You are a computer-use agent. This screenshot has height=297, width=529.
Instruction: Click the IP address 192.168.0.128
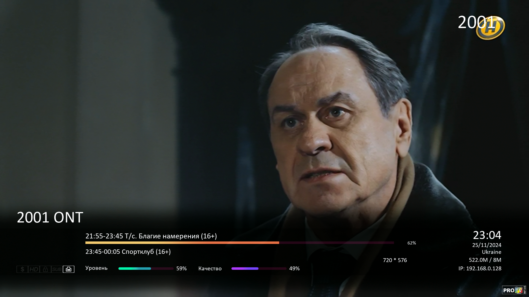pyautogui.click(x=480, y=268)
